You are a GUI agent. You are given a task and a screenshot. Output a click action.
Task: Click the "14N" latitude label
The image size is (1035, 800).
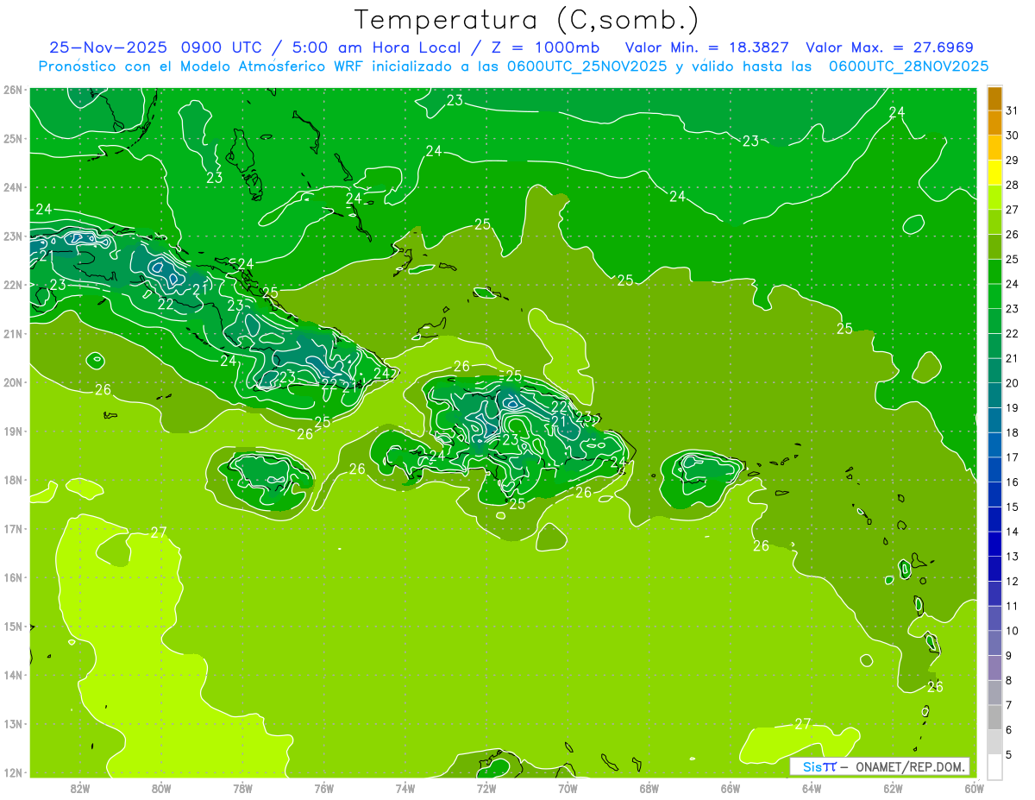coord(12,675)
